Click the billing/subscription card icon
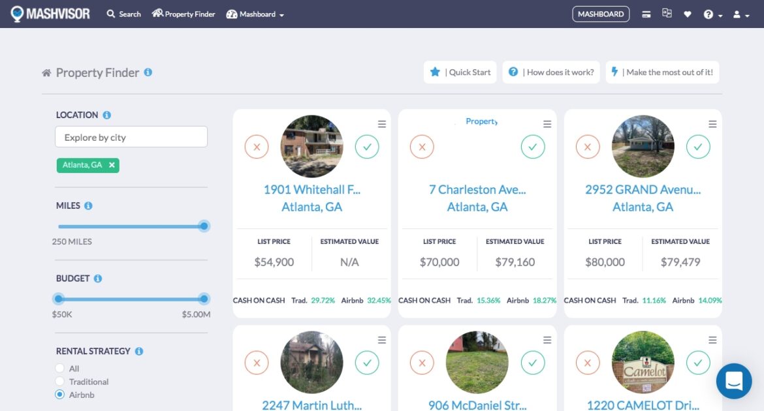 (x=646, y=13)
